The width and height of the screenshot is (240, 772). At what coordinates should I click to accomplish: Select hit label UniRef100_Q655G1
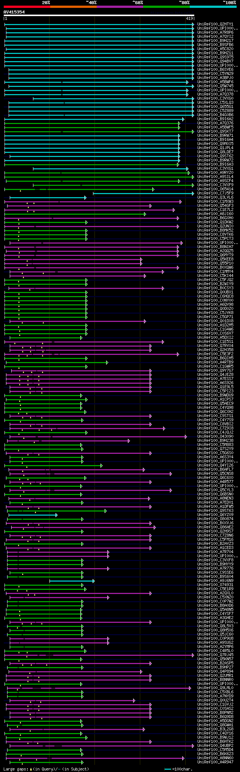[x=215, y=106]
